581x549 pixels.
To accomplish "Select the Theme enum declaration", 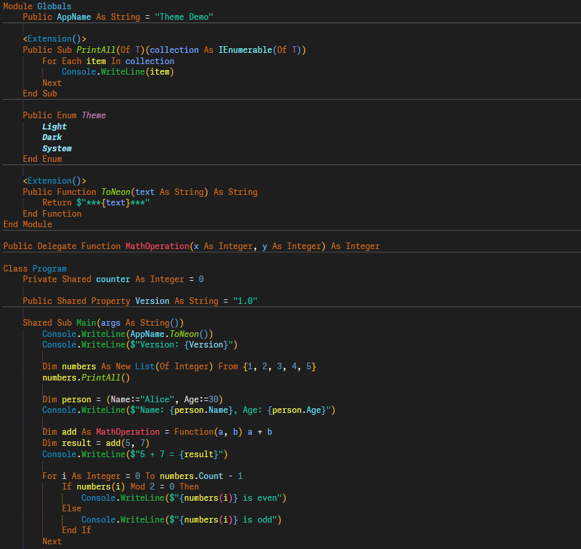I will 93,115.
